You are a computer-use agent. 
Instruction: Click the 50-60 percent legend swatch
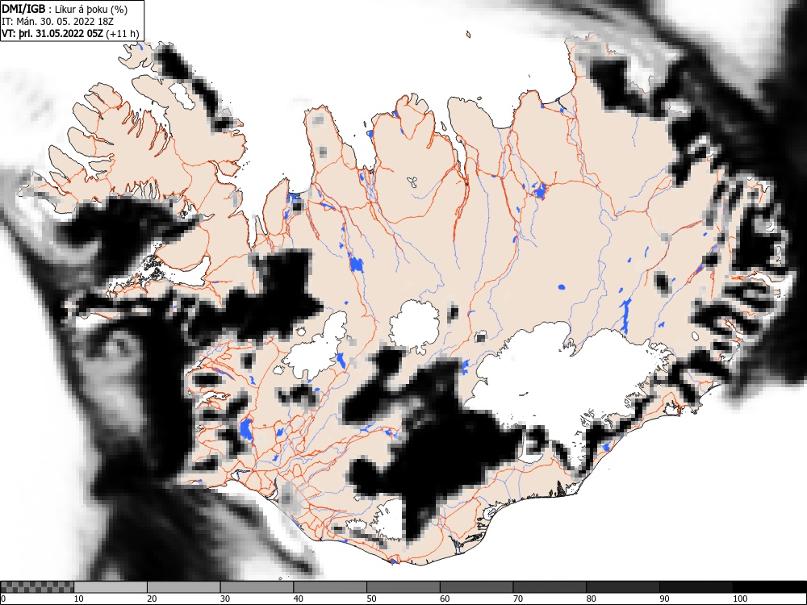coord(403,587)
